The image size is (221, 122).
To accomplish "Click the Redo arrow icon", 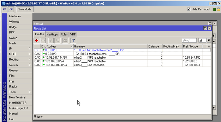I will click(x=11, y=9).
